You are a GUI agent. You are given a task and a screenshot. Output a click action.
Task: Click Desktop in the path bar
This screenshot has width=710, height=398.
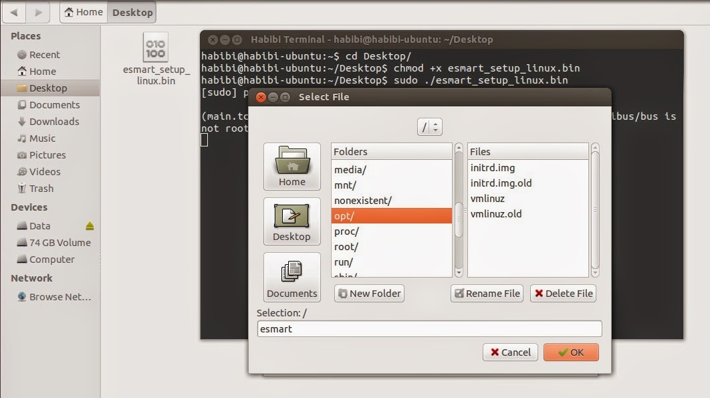[132, 12]
